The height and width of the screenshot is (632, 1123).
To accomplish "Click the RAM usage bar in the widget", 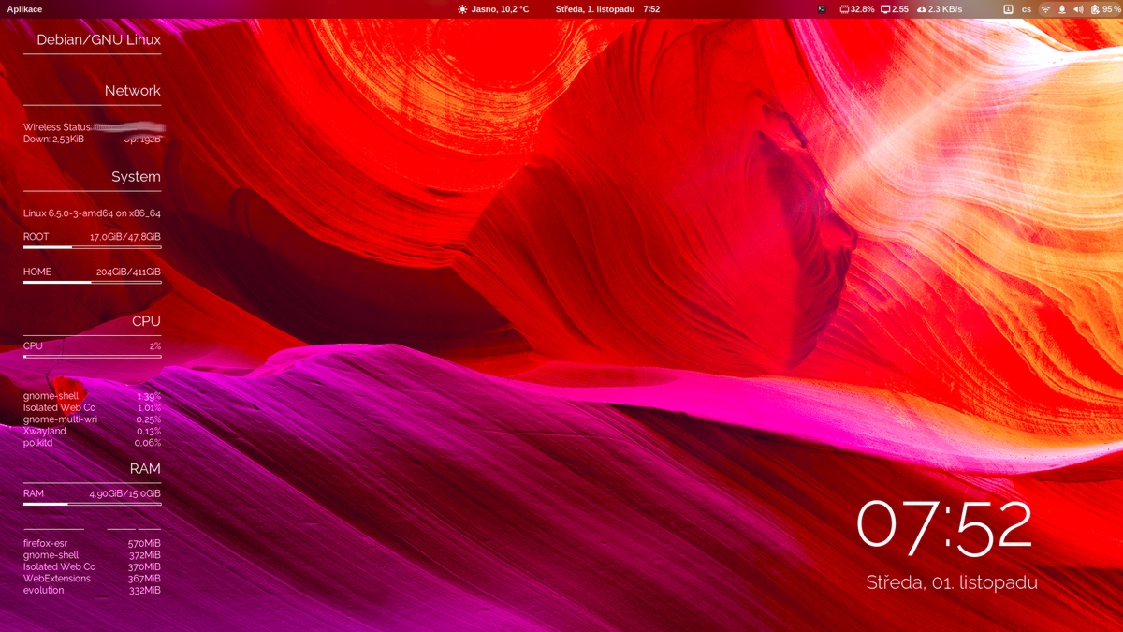I will coord(92,504).
